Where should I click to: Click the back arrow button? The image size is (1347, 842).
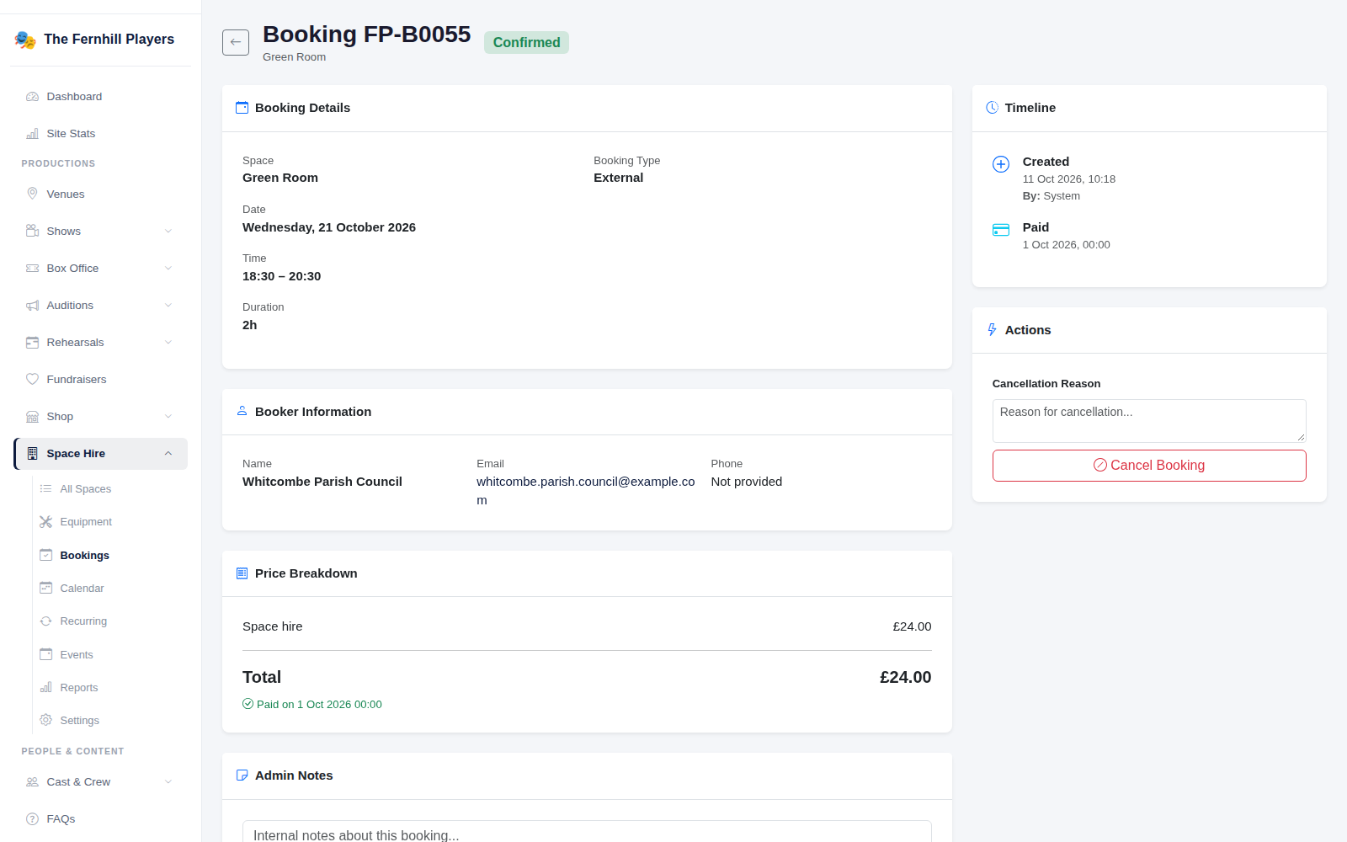[x=236, y=42]
